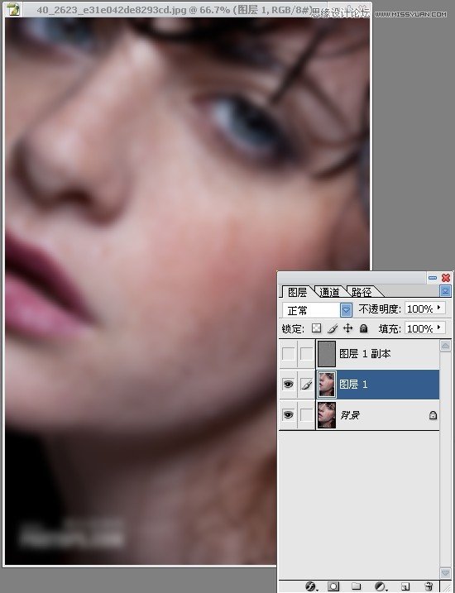Viewport: 455px width, 593px height.
Task: Click the 图层 1 副本 gray thumbnail
Action: point(327,354)
